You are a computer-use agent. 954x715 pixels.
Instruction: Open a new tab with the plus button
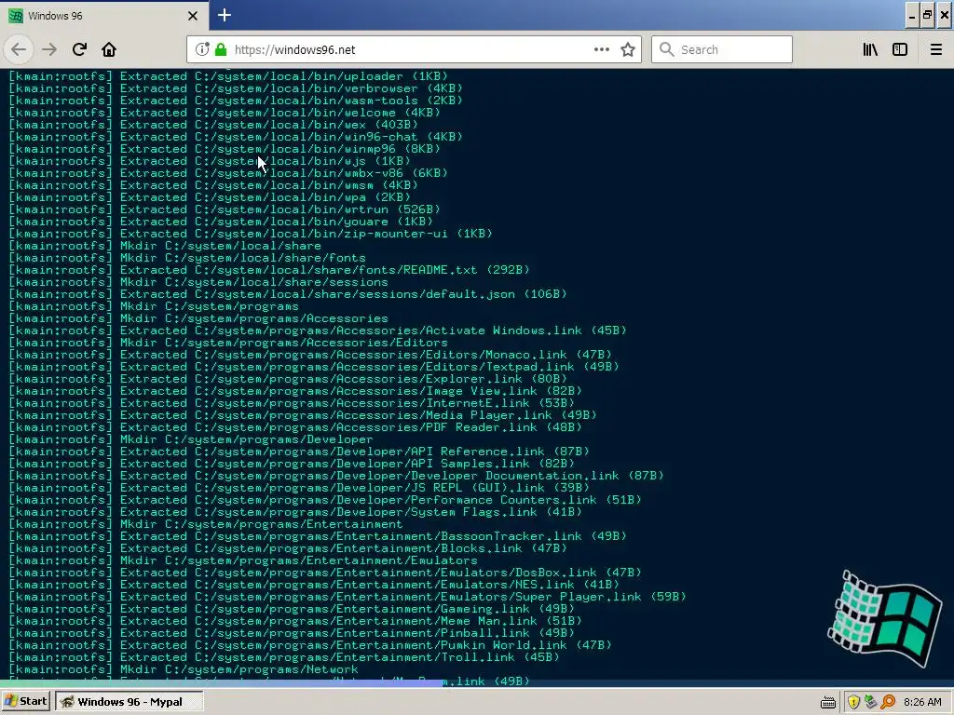224,15
